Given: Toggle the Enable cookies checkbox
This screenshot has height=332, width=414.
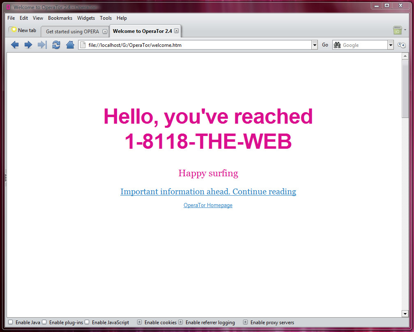Looking at the screenshot, I should pos(139,322).
